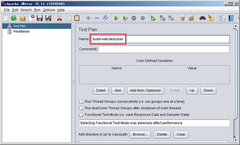Viewport: 240px width, 145px height.
Task: Click Remote Shutdown All icon
Action: [x=171, y=18]
